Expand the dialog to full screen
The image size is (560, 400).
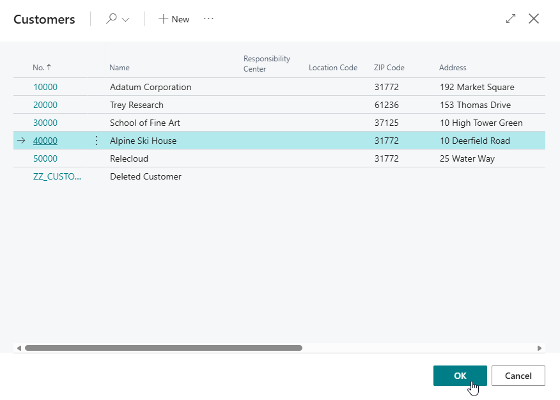(x=510, y=19)
